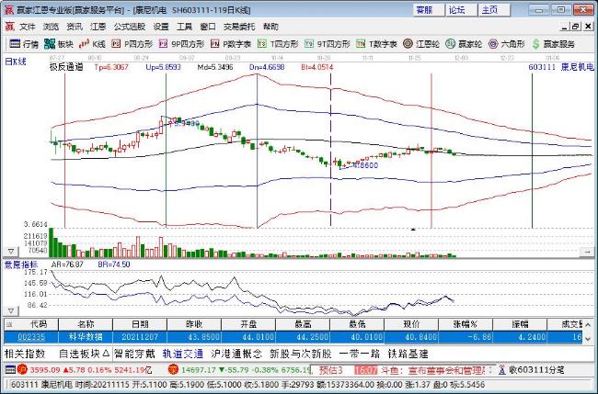Sort table by 名称 column header
Image resolution: width=598 pixels, height=394 pixels.
tap(86, 324)
